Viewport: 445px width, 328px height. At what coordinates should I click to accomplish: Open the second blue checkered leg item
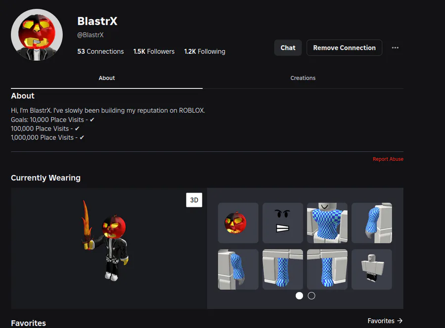[327, 269]
